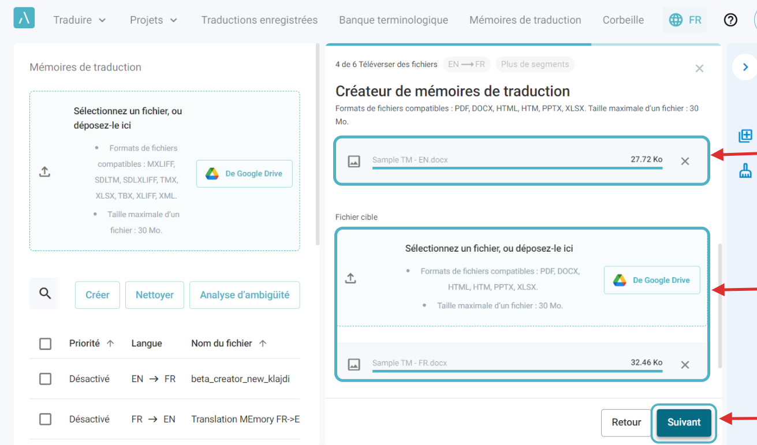Click the Suivant button
The width and height of the screenshot is (757, 445).
pos(684,422)
